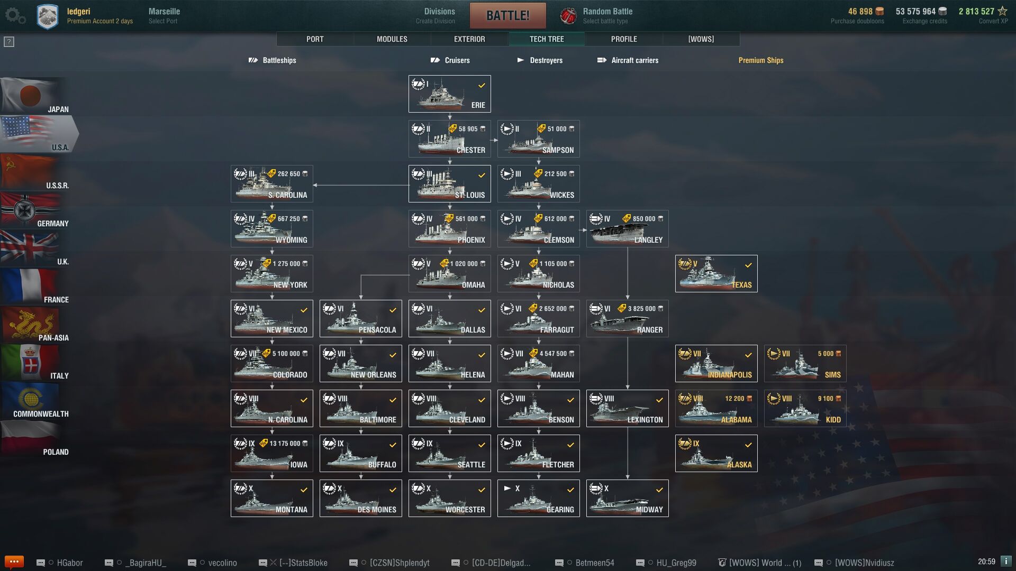The image size is (1016, 571).
Task: Open the settings gear icon
Action: (x=15, y=16)
